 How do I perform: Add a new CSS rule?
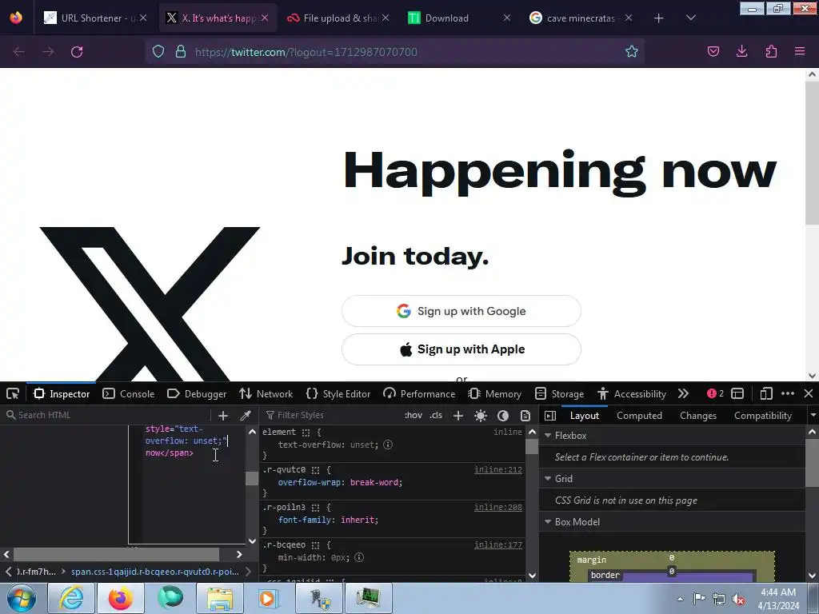point(458,415)
